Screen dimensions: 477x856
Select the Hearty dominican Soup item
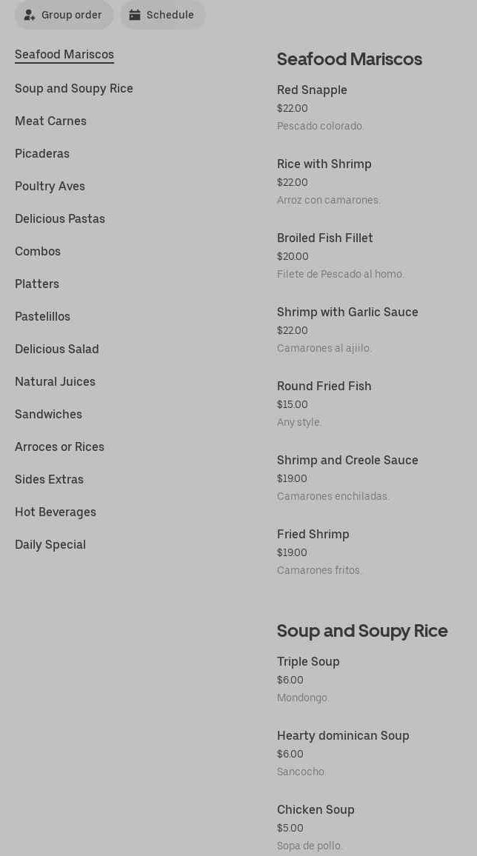point(343,736)
